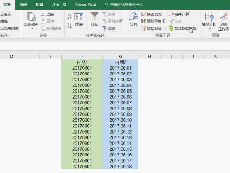Select cell with 2017.06.14

(x=120, y=143)
